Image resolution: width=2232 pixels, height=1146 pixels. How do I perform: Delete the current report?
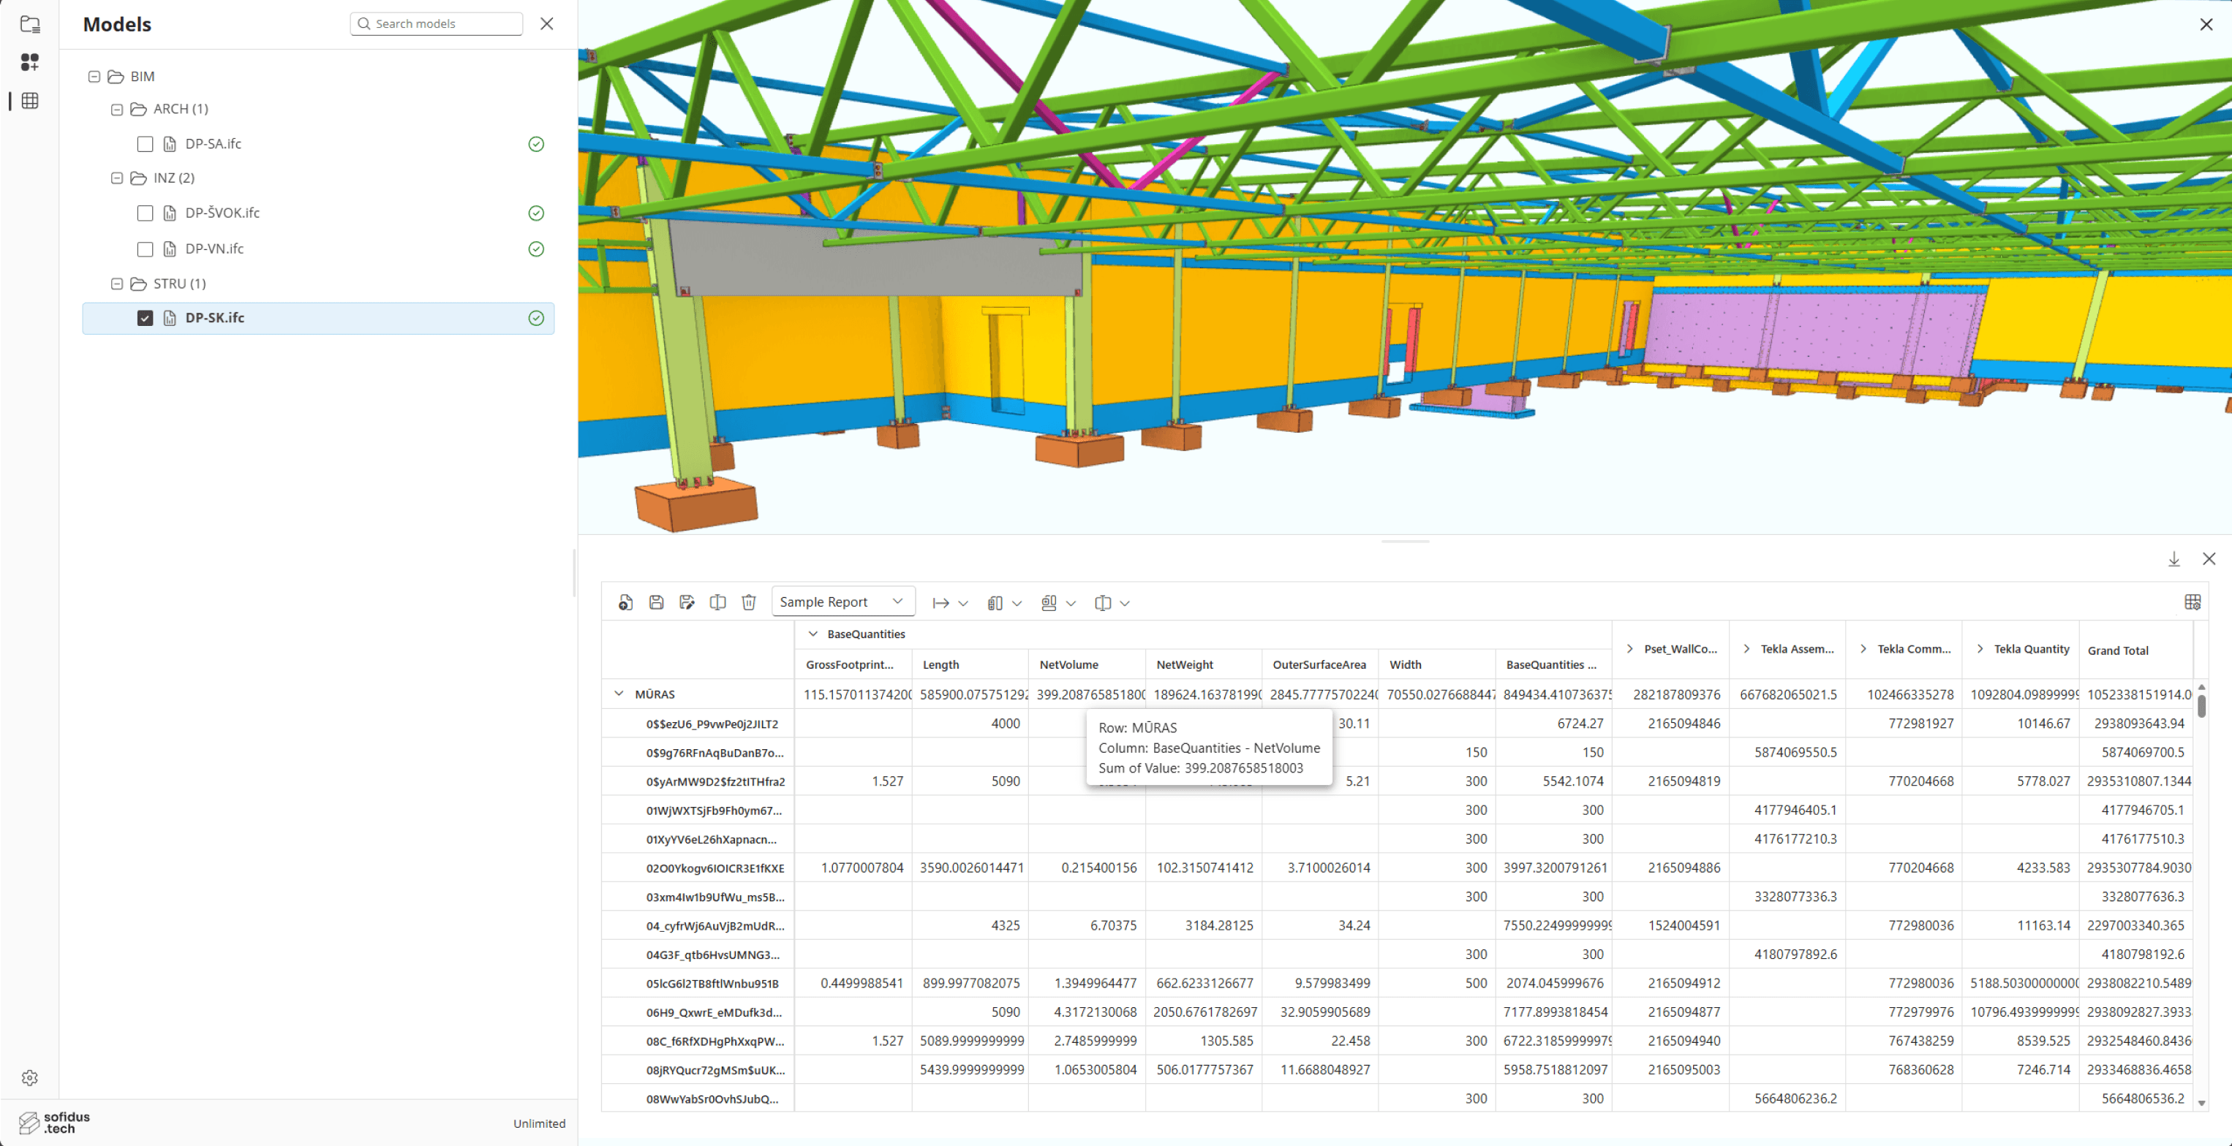(749, 602)
